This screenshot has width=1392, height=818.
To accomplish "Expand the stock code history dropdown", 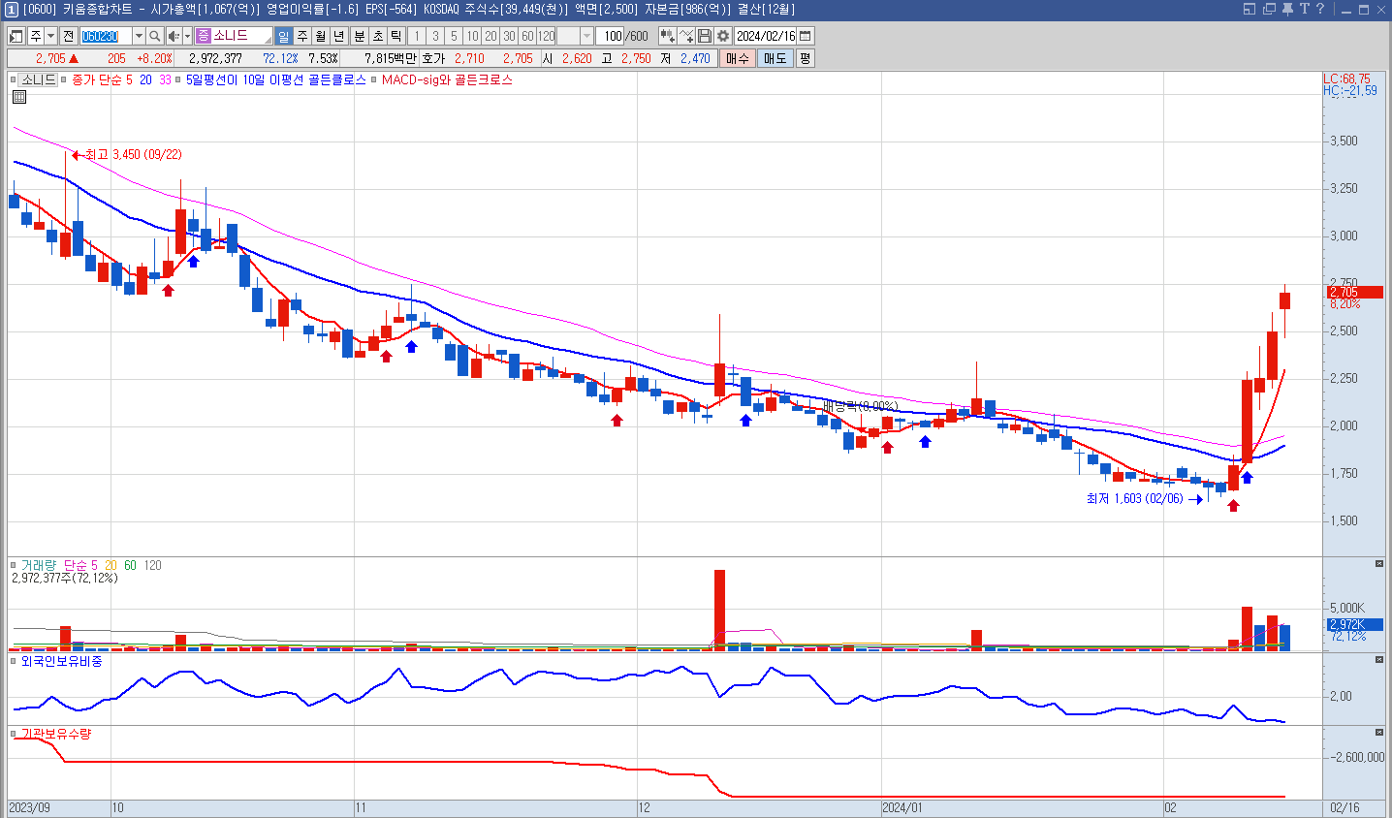I will click(x=139, y=36).
